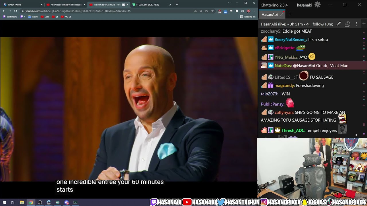Click username ReezyNotReezie_ in chat
The width and height of the screenshot is (367, 206).
click(291, 39)
